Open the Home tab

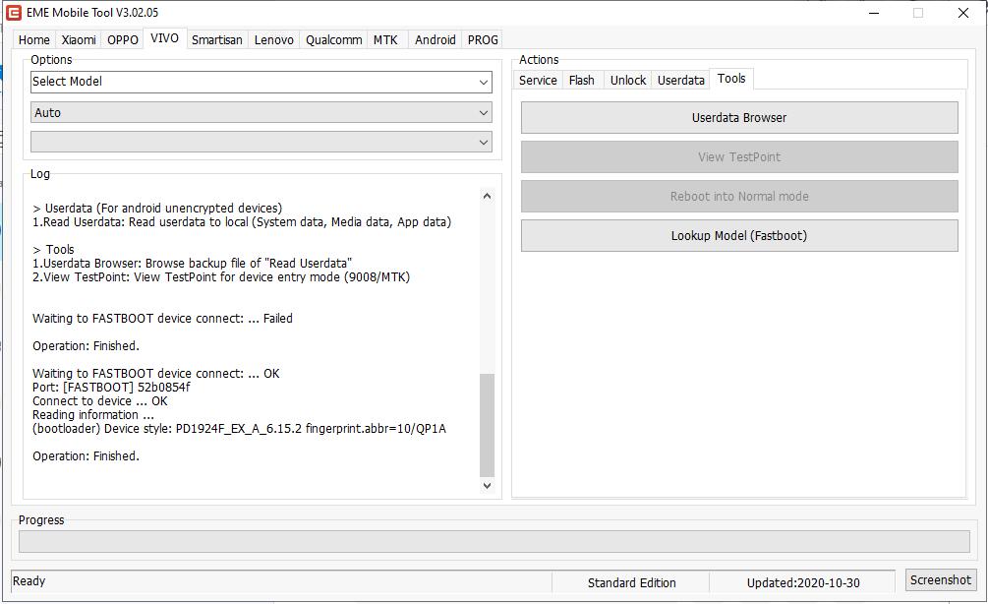click(34, 39)
